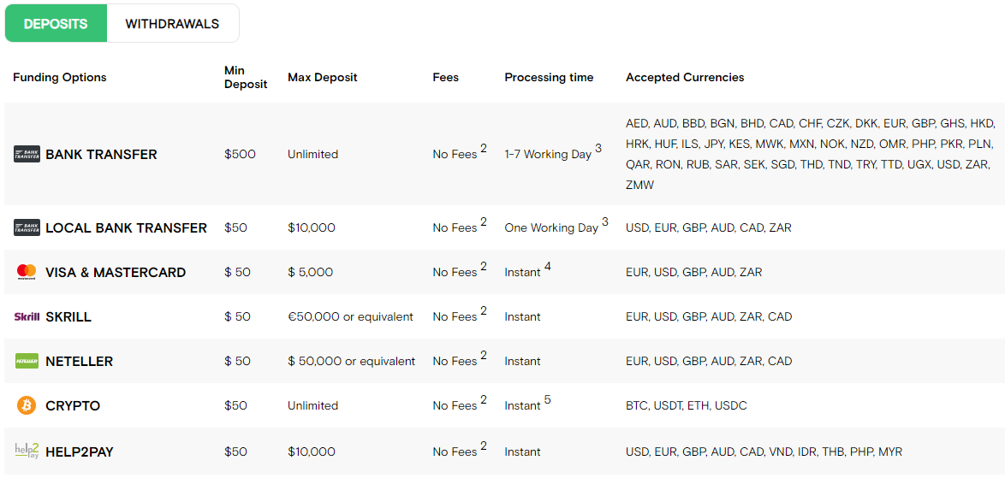Open footnote 3 beside 1-7 Working Day
Screen dimensions: 1005x478
pos(598,148)
